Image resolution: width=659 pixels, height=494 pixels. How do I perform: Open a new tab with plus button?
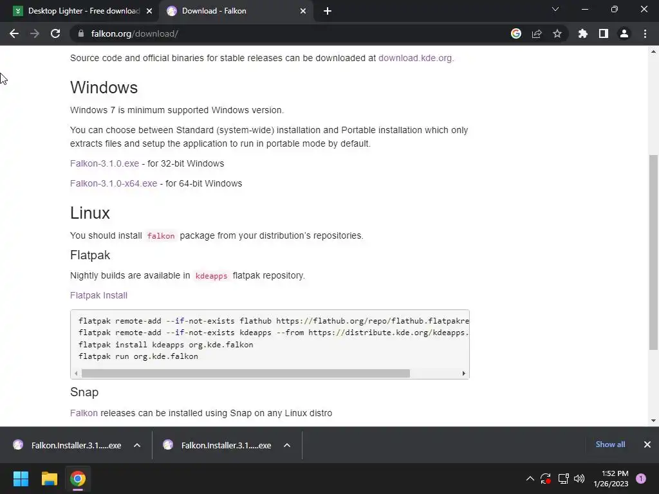(328, 11)
